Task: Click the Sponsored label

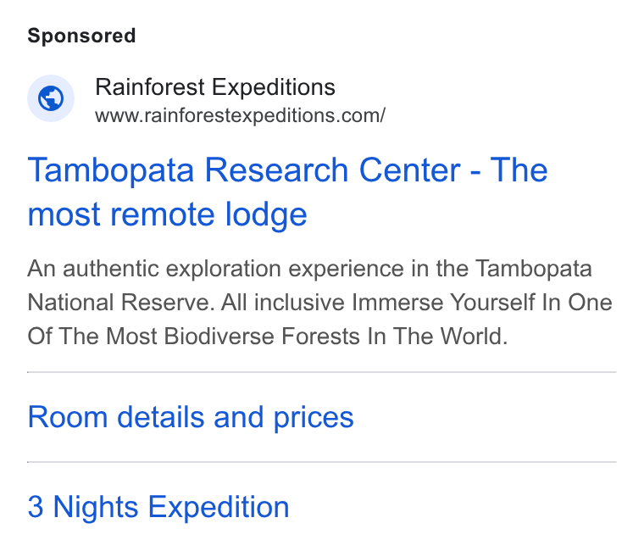Action: (81, 36)
